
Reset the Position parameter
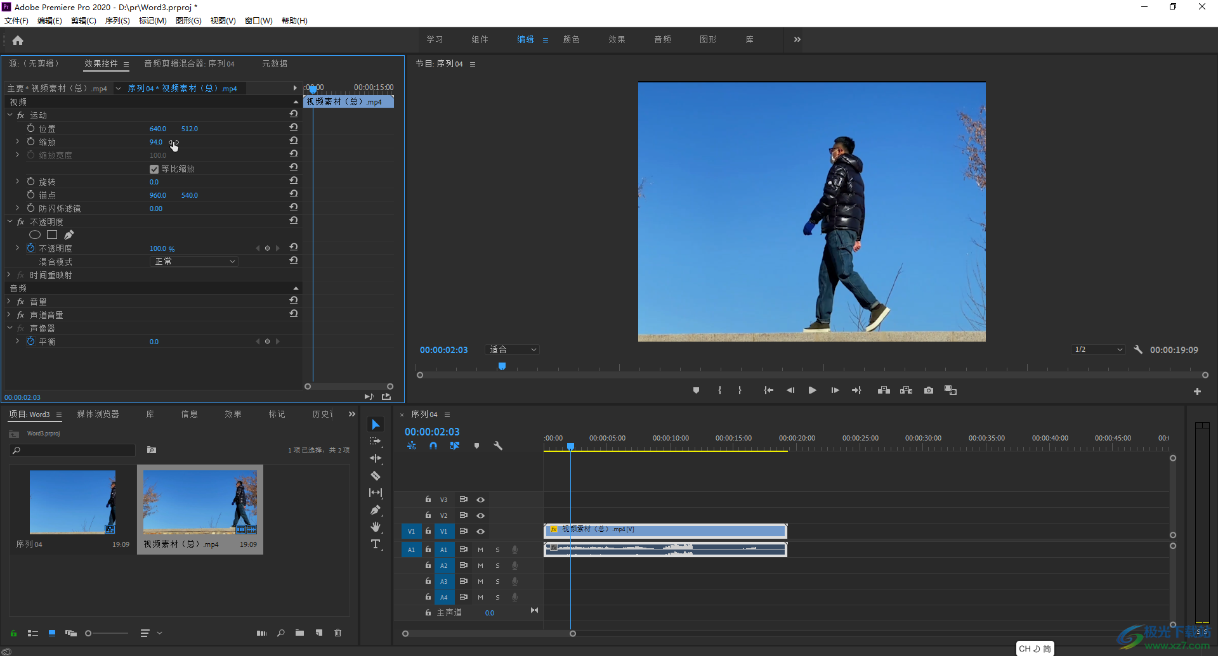294,127
